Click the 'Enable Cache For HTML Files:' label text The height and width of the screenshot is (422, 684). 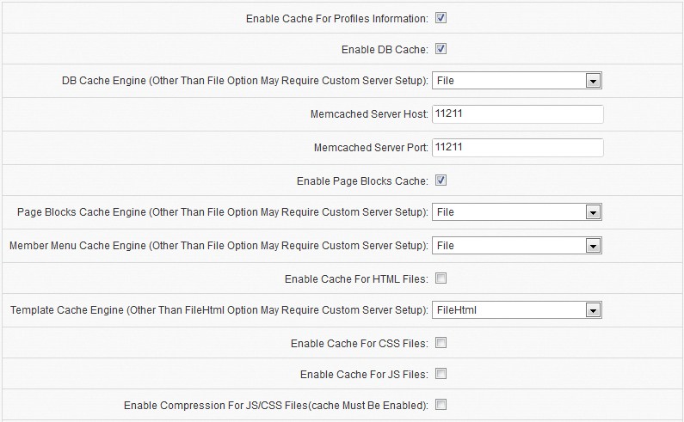click(x=355, y=279)
